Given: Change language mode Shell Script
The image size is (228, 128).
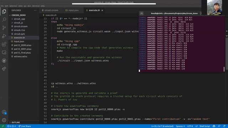Looking at the screenshot, I should [205, 126].
